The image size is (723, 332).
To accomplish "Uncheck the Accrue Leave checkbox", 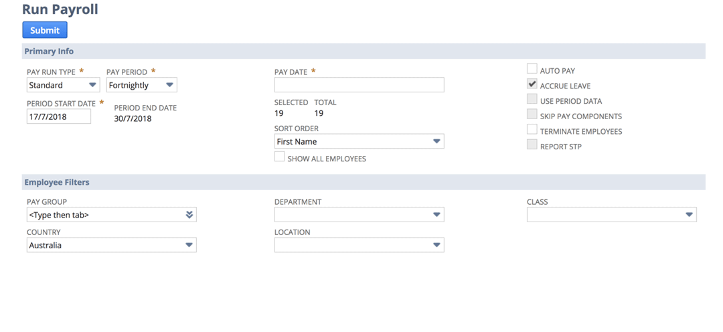I will coord(532,84).
